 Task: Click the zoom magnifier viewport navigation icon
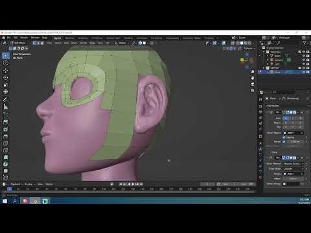[252, 72]
